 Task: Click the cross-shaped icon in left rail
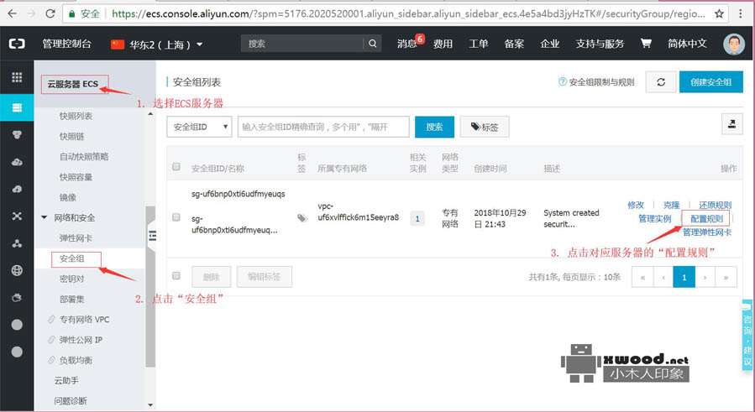tap(17, 216)
